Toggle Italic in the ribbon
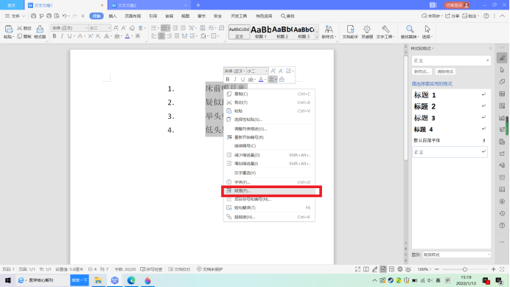This screenshot has width=510, height=287. 62,36
